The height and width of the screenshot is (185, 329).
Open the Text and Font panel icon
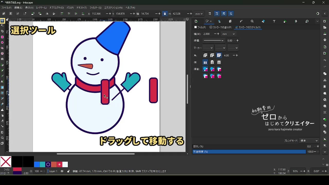pyautogui.click(x=274, y=21)
